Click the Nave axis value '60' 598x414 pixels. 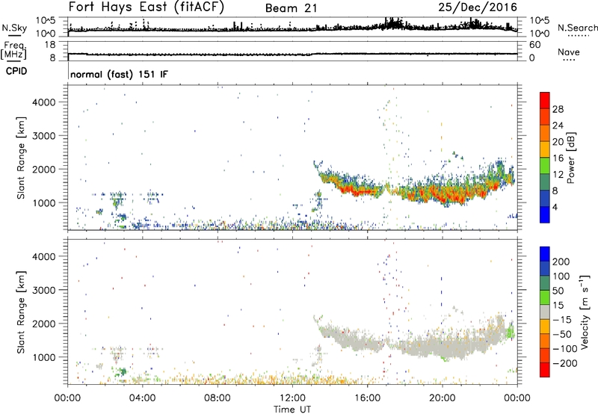[534, 45]
